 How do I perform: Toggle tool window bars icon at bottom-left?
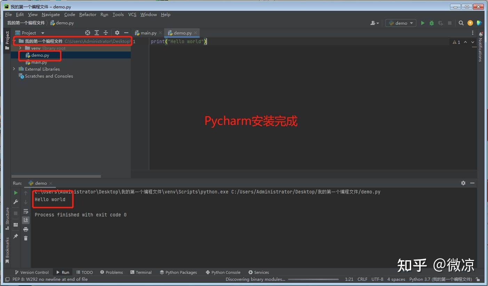(x=7, y=279)
